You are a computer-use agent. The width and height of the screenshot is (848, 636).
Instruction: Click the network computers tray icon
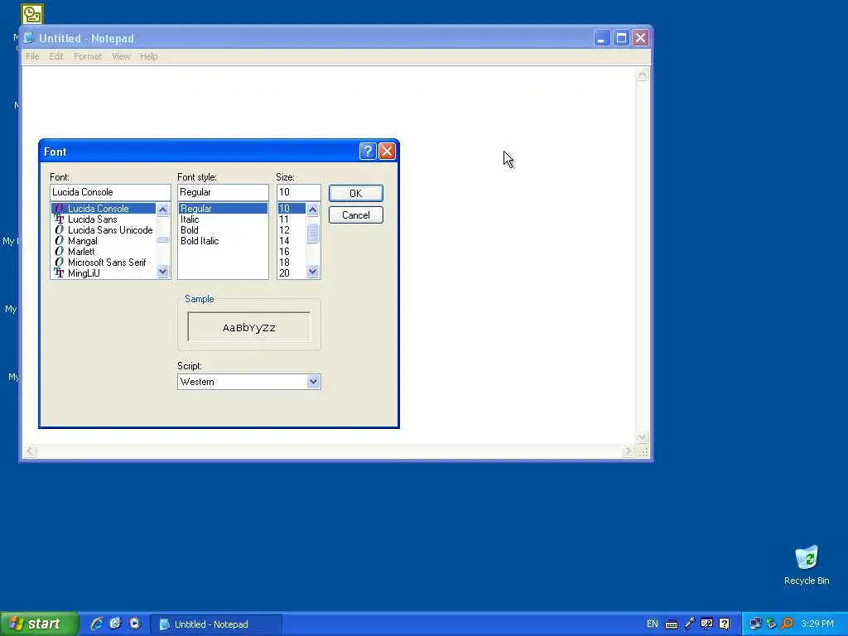click(755, 624)
